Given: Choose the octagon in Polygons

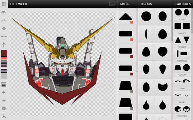Looking at the screenshot, I should click(x=186, y=67).
